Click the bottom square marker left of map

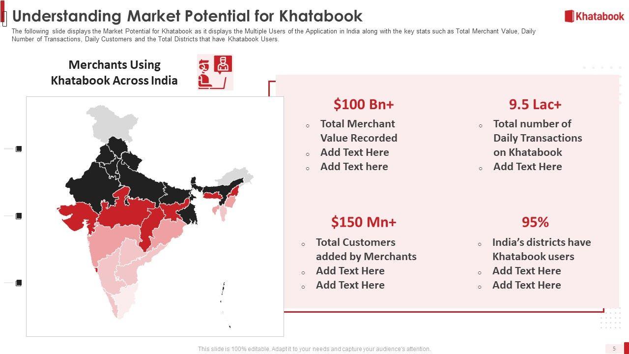tap(19, 283)
